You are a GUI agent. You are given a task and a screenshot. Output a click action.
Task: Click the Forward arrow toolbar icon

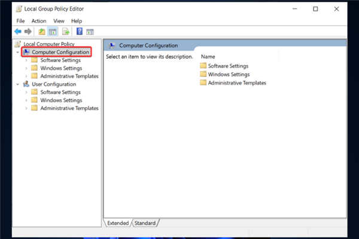pyautogui.click(x=28, y=31)
